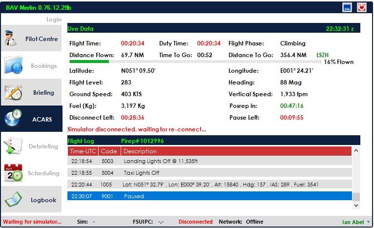Image resolution: width=374 pixels, height=228 pixels.
Task: Select the ACARS section label
Action: [42, 119]
